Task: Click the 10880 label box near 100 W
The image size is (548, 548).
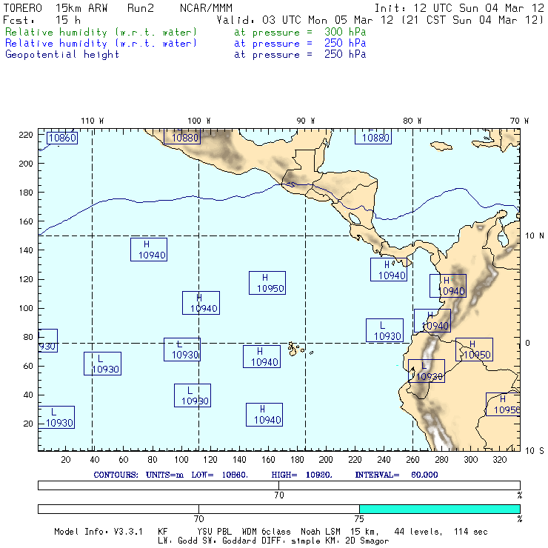Action: (x=182, y=137)
